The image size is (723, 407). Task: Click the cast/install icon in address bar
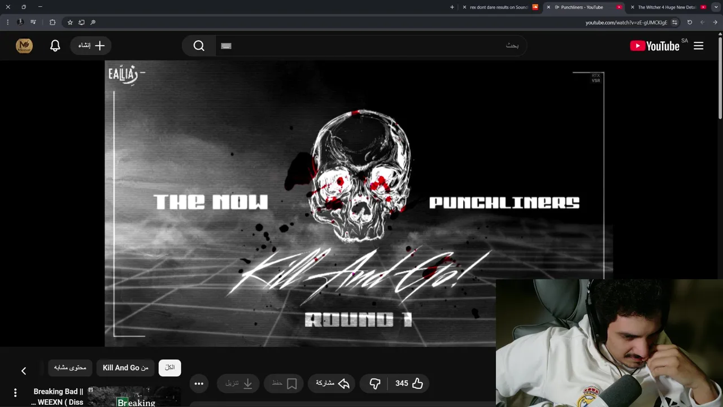[81, 23]
